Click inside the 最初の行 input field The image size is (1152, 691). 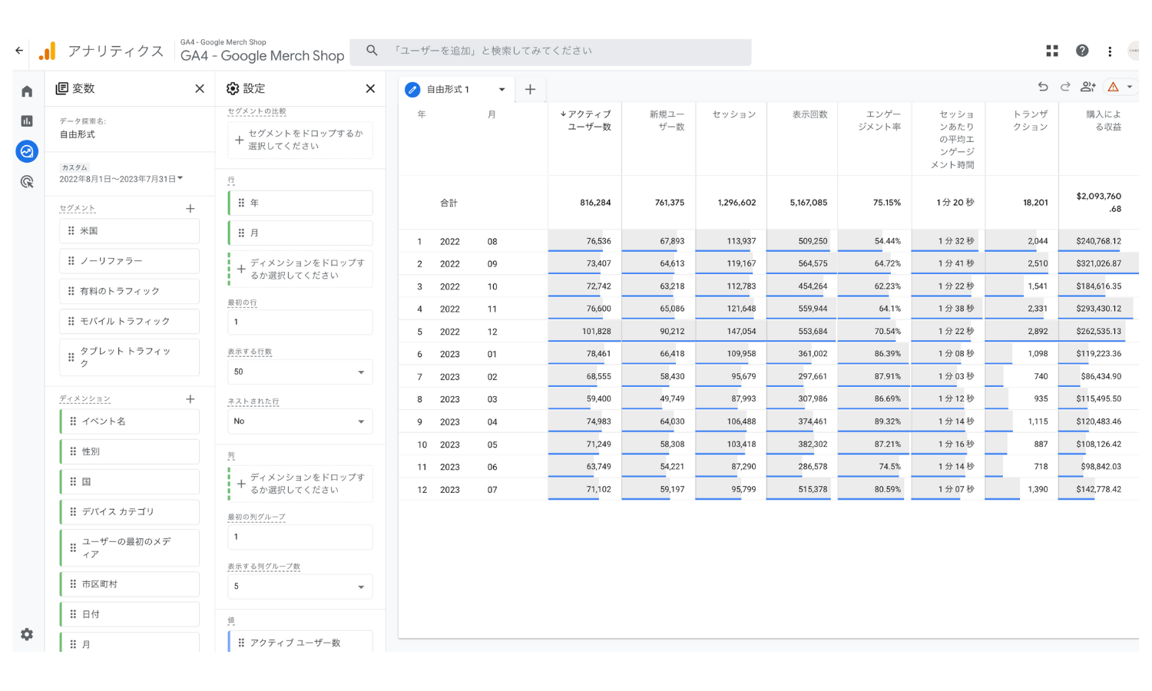click(x=300, y=322)
